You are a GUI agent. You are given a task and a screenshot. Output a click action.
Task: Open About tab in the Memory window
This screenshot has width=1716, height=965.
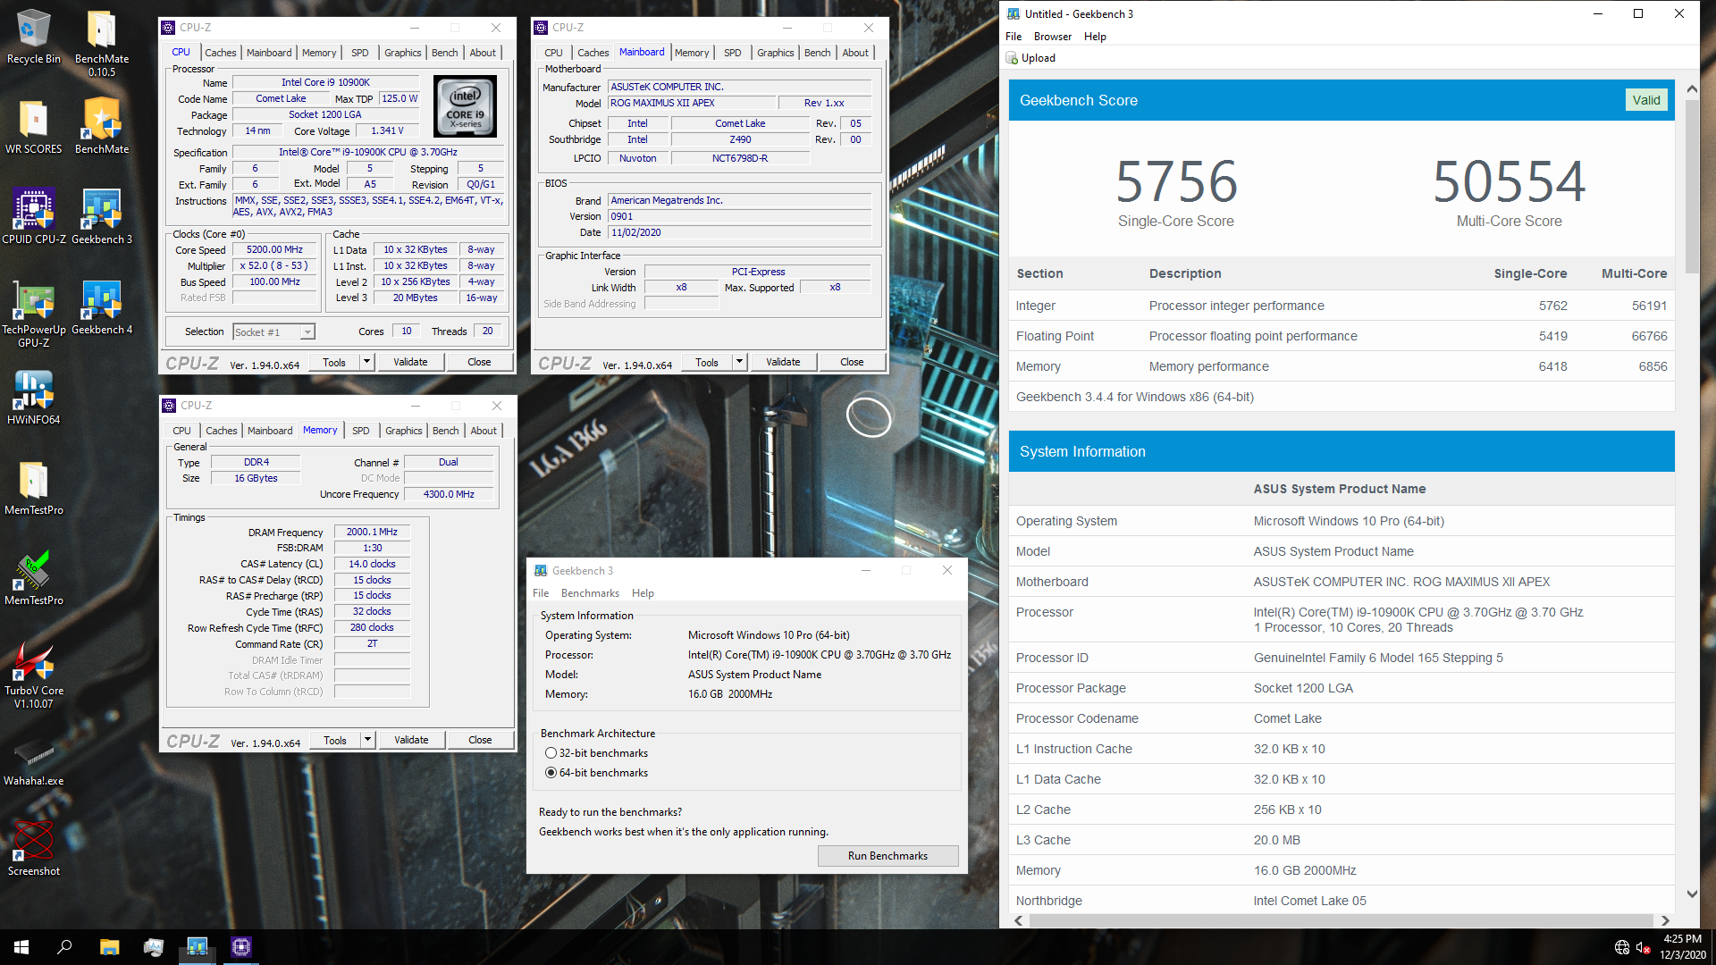click(484, 431)
